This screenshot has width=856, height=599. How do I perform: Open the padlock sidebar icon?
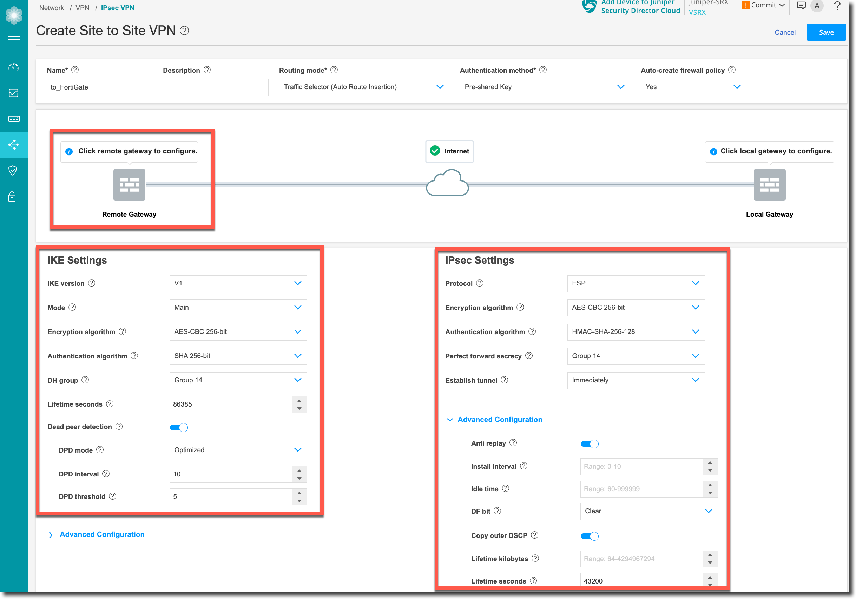[x=12, y=196]
